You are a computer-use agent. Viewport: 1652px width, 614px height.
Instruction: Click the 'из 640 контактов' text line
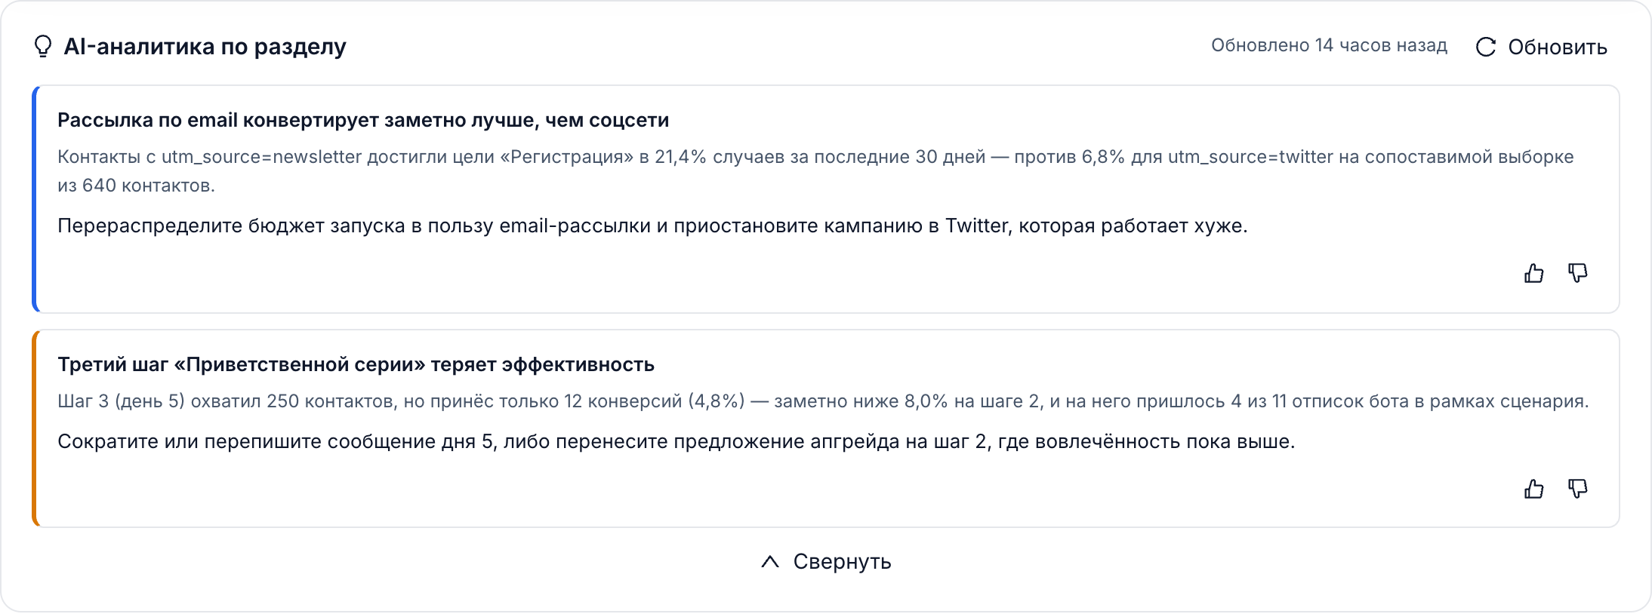(136, 186)
